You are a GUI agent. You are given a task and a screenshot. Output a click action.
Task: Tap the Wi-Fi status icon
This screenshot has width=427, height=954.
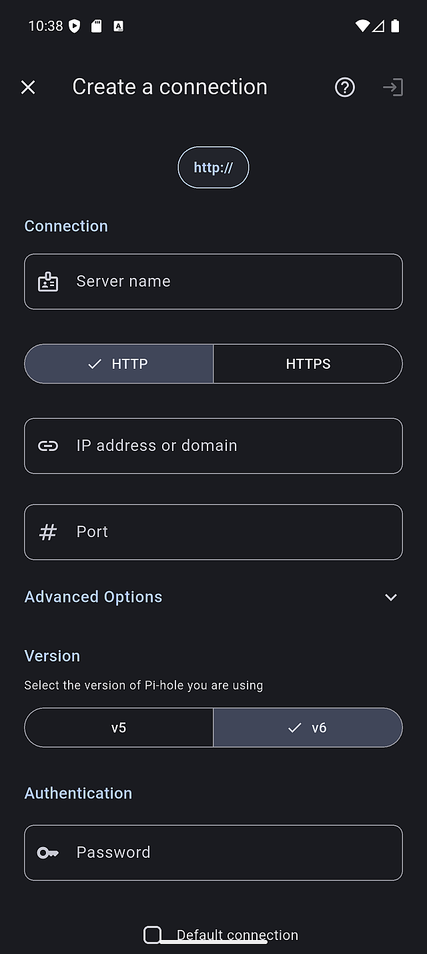362,26
